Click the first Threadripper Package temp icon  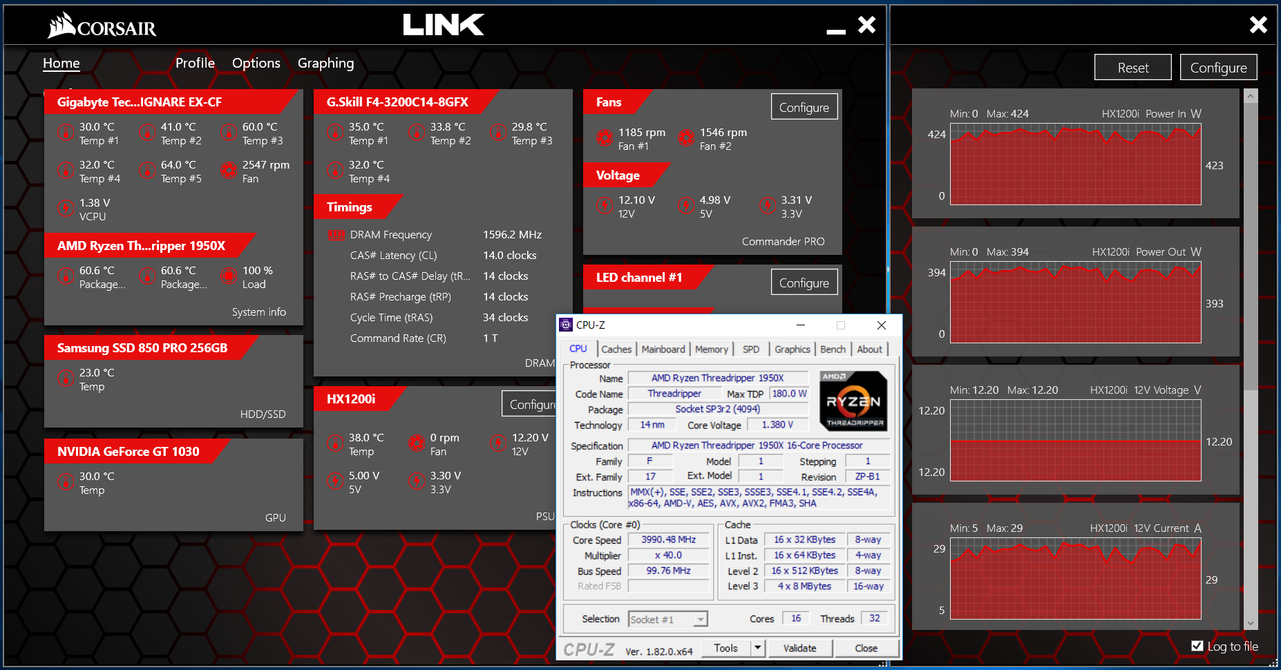click(x=66, y=276)
